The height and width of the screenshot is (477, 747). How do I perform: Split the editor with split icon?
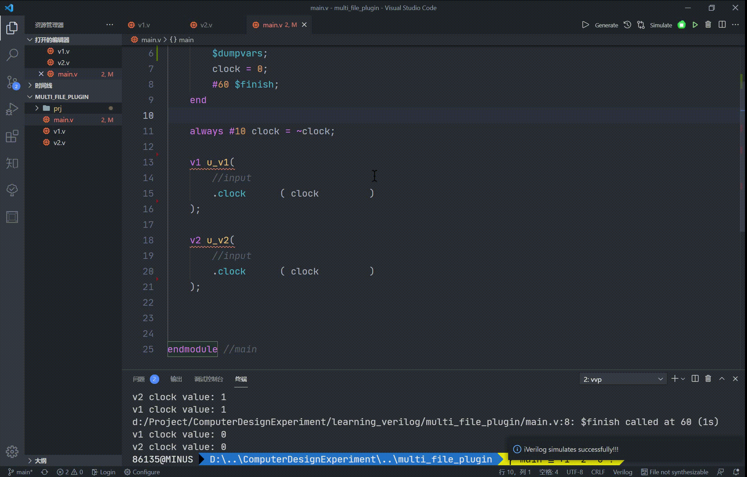pyautogui.click(x=722, y=25)
